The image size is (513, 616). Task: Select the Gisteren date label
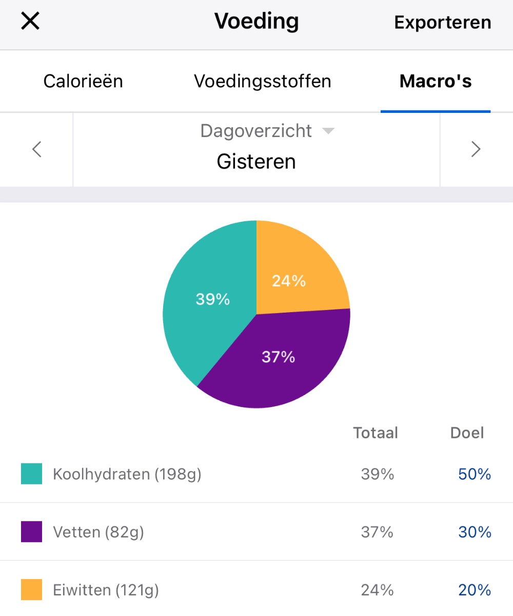click(256, 162)
